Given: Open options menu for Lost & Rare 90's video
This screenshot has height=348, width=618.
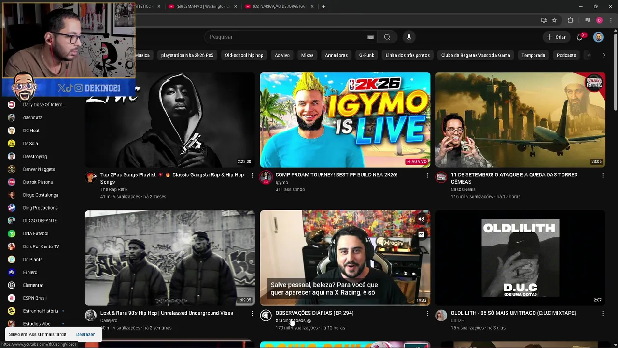Looking at the screenshot, I should click(252, 313).
